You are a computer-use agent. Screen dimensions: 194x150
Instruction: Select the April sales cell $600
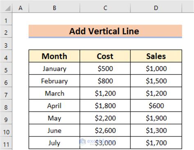(156, 106)
